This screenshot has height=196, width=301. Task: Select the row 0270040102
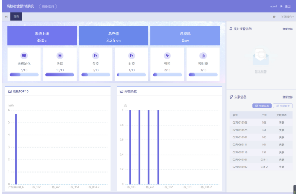coord(261,167)
